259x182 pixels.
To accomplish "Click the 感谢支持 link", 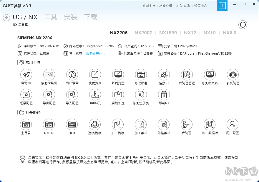I will [x=149, y=6].
